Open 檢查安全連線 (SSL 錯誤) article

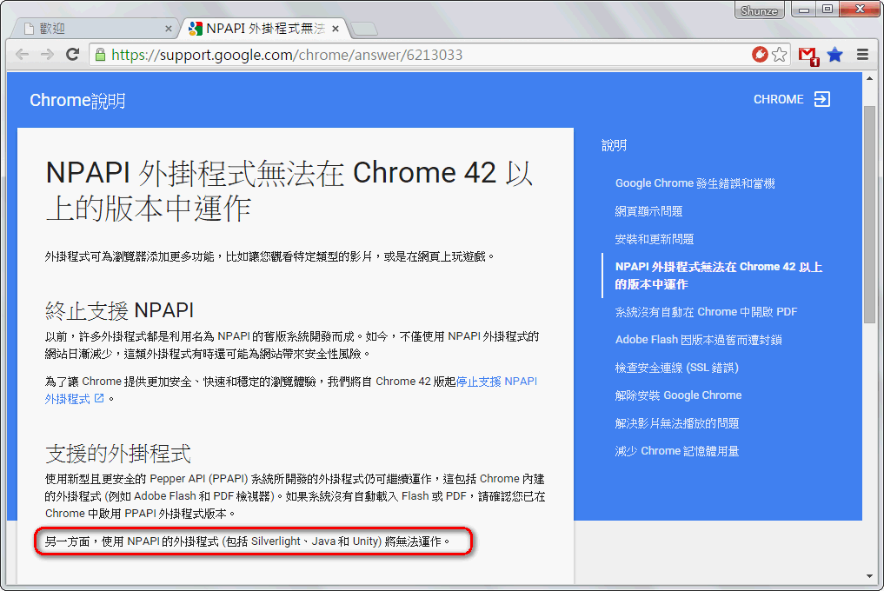[x=676, y=368]
